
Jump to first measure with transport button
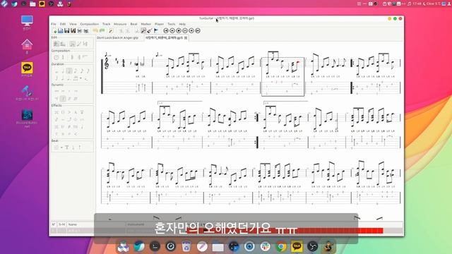tap(166, 31)
